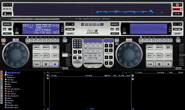Pause the left deck
185x110 pixels.
point(46,64)
